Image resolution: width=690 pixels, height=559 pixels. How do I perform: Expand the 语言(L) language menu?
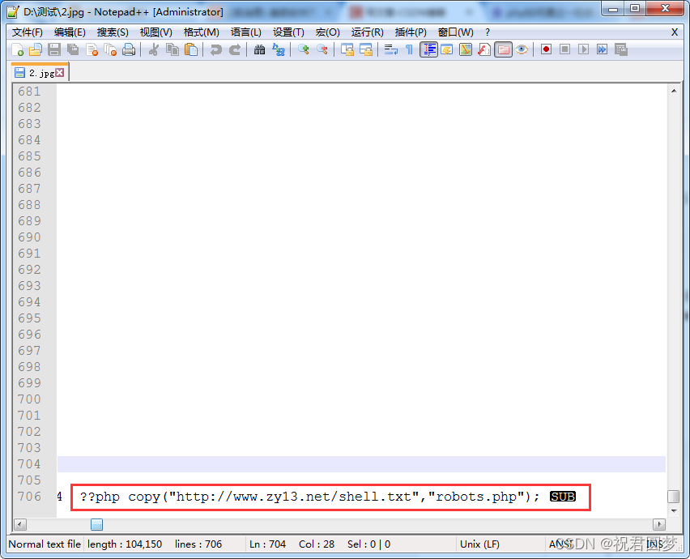pos(246,32)
